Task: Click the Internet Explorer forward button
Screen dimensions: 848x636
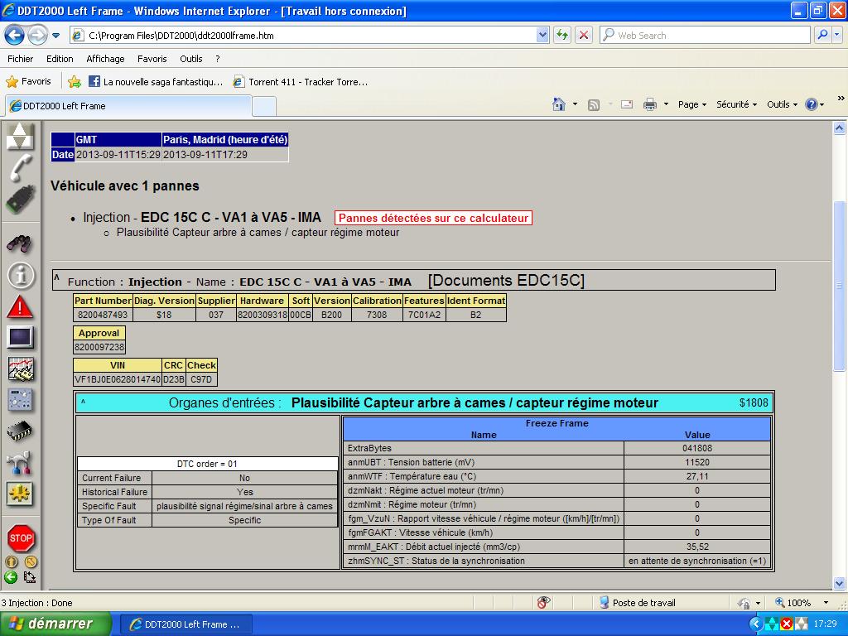Action: 36,36
